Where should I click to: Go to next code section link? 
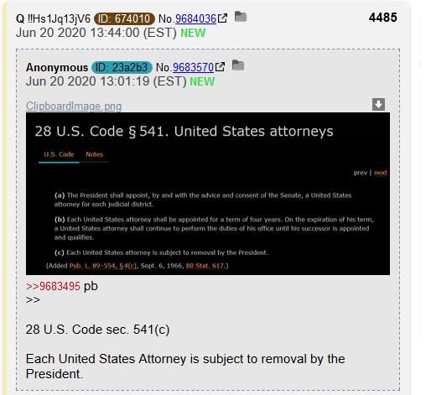(x=381, y=173)
